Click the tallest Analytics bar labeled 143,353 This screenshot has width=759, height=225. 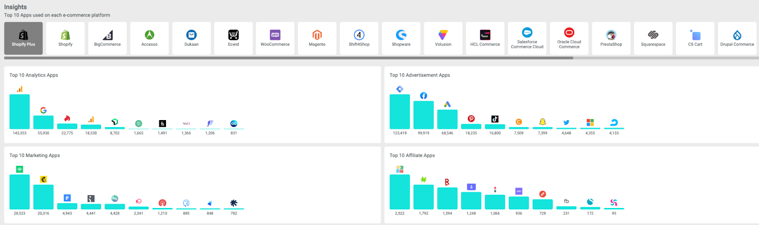19,112
